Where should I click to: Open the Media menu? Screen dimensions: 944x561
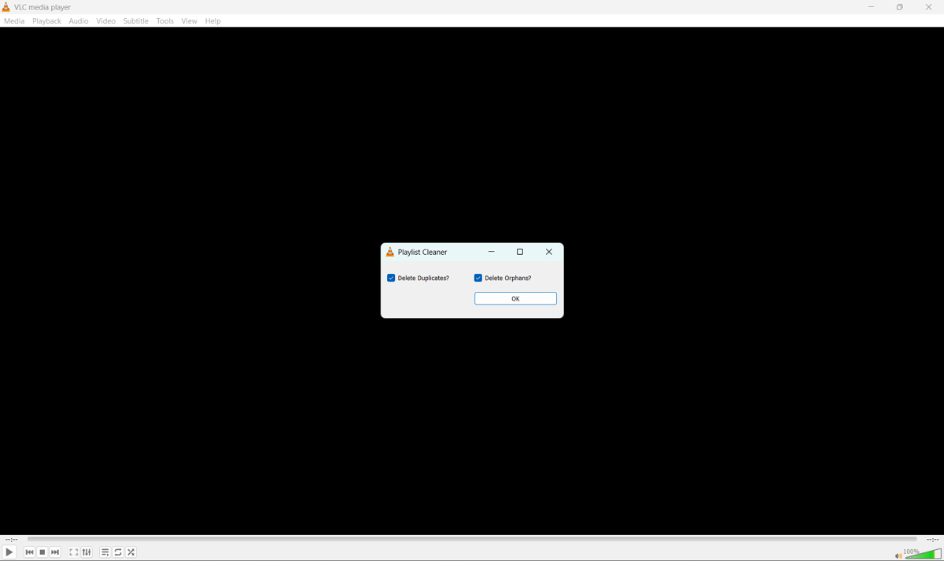pyautogui.click(x=13, y=20)
